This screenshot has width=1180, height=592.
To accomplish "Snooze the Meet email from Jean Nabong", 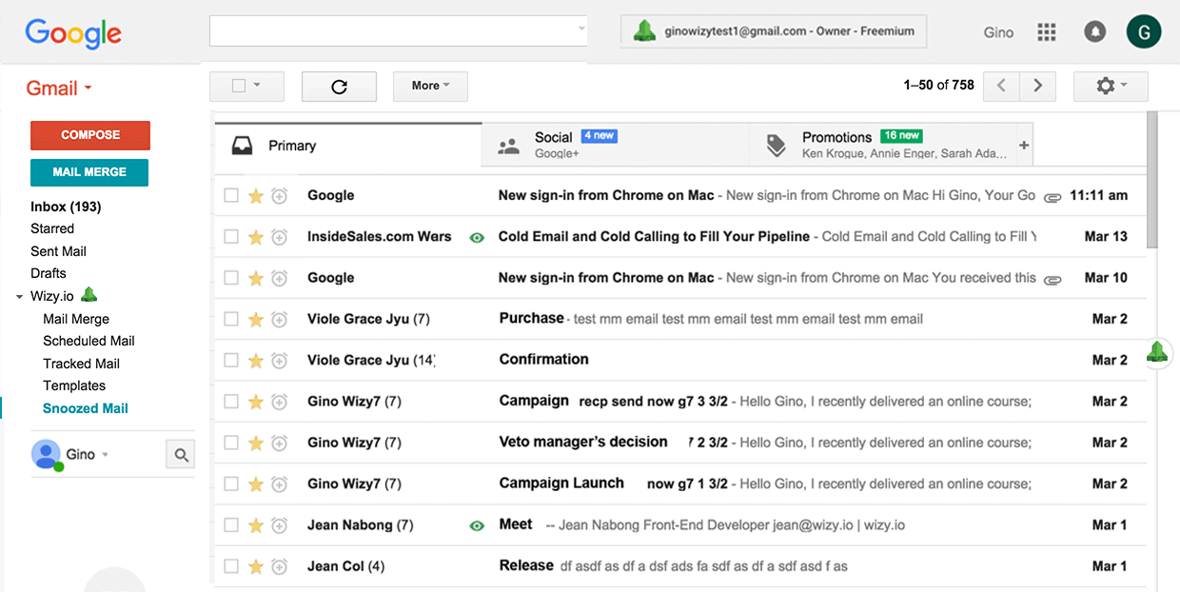I will [279, 525].
